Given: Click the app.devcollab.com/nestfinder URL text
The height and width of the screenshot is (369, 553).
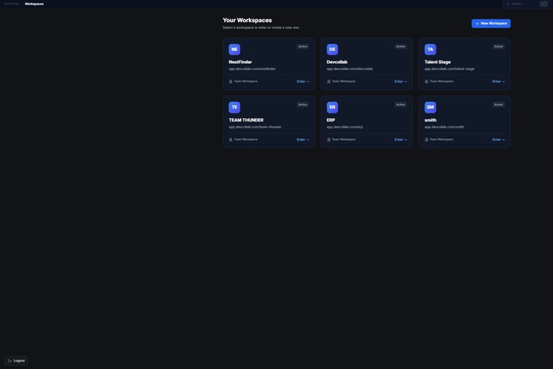Looking at the screenshot, I should 252,69.
